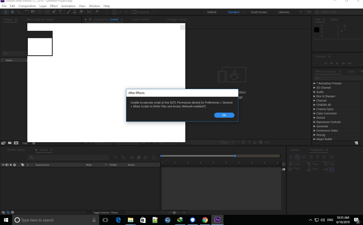Toggle the solo dot column in timeline

(x=11, y=165)
